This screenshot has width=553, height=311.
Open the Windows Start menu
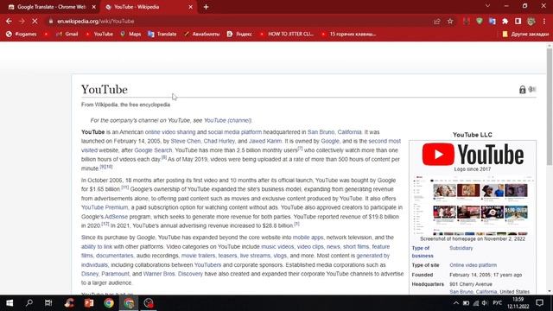(x=10, y=303)
